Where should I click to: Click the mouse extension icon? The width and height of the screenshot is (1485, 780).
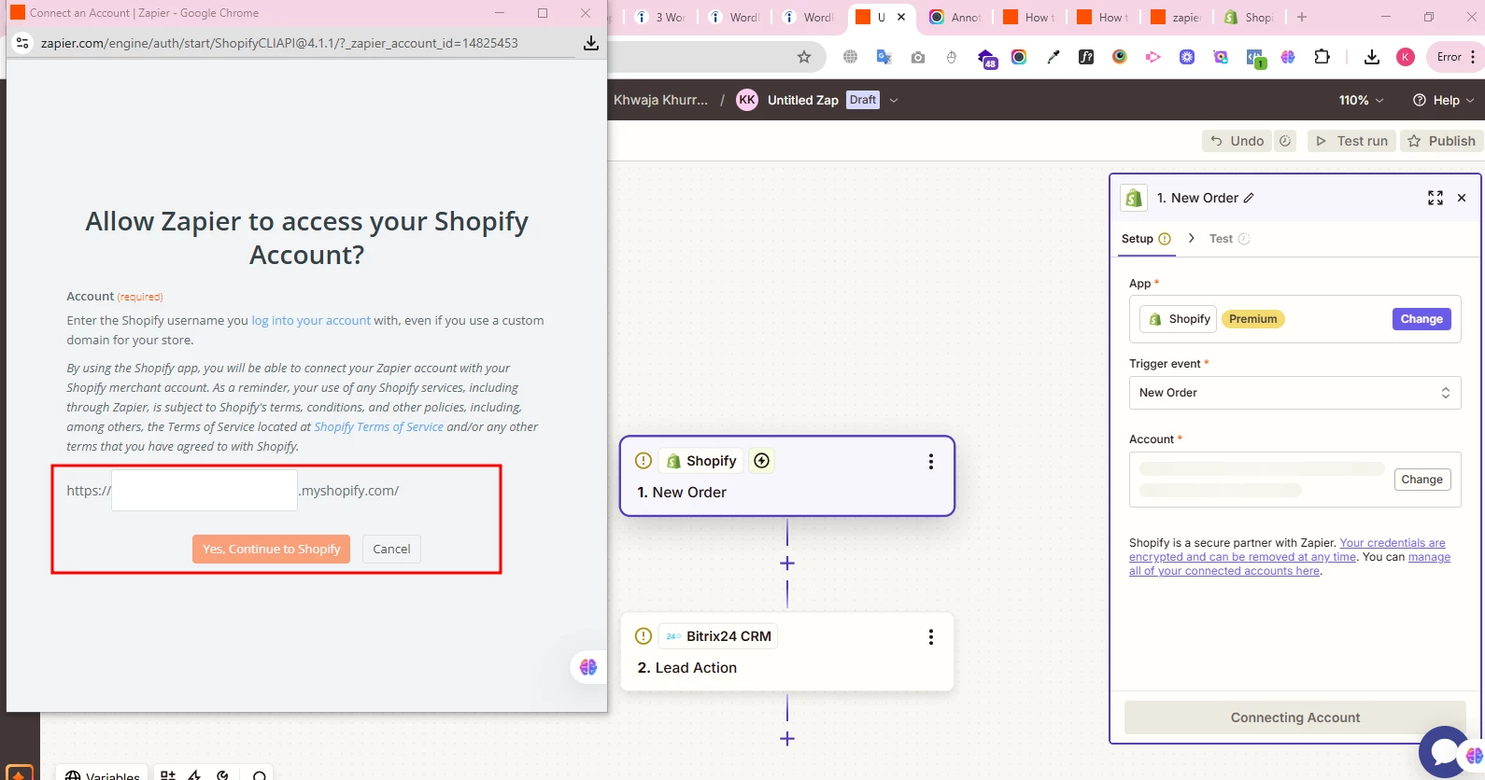[x=952, y=57]
